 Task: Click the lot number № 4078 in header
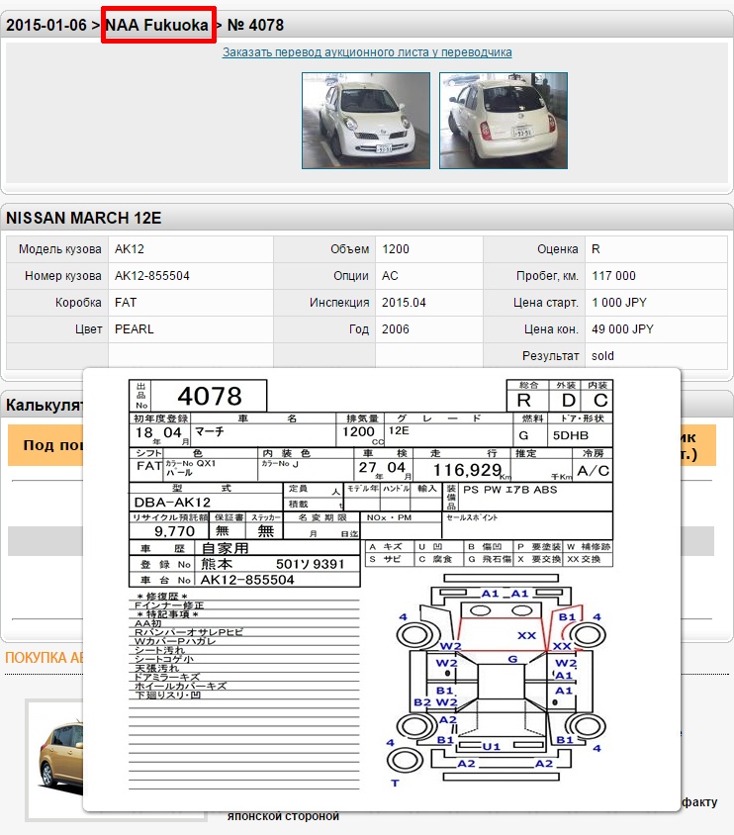(x=255, y=25)
